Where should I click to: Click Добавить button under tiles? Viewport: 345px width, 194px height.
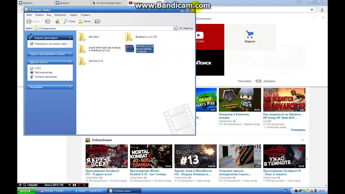pos(266,81)
